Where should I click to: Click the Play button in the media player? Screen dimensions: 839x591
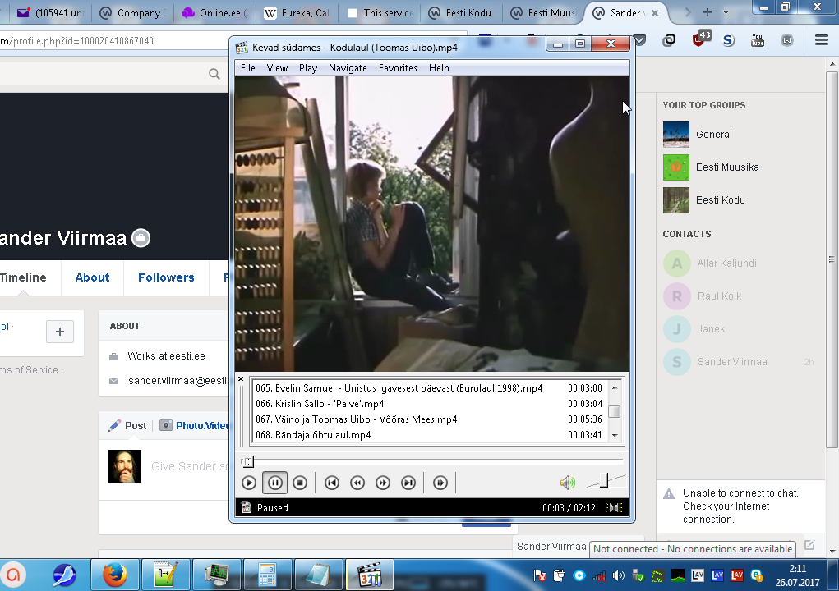[249, 483]
